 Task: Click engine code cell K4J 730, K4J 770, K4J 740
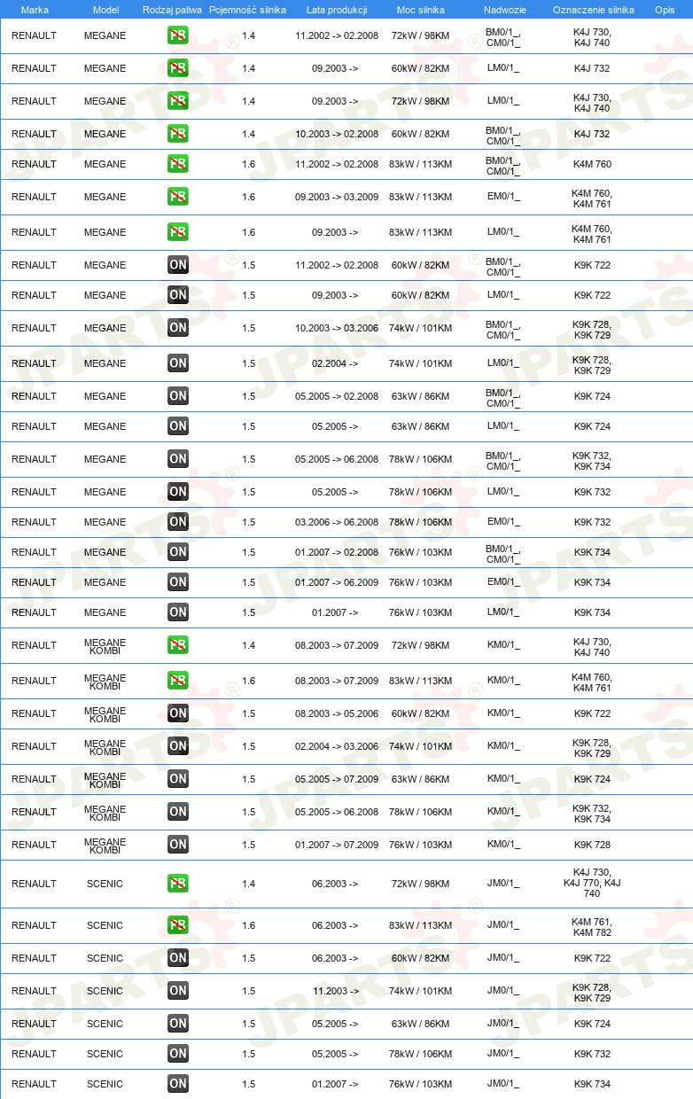click(592, 884)
